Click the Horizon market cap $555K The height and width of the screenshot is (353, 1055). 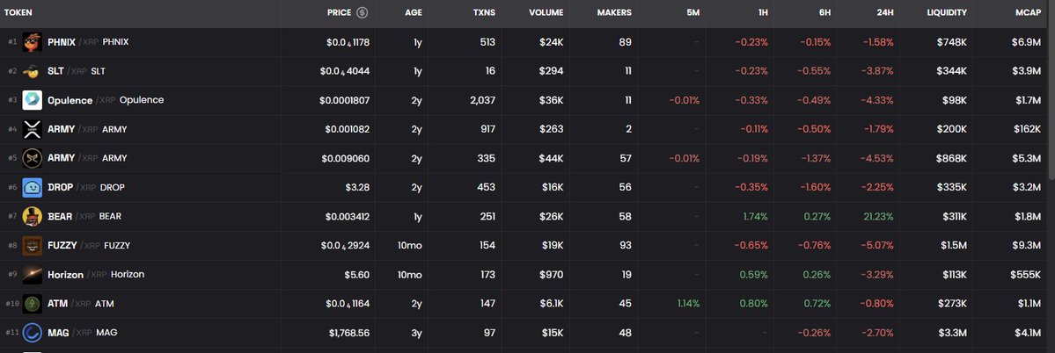click(1025, 275)
